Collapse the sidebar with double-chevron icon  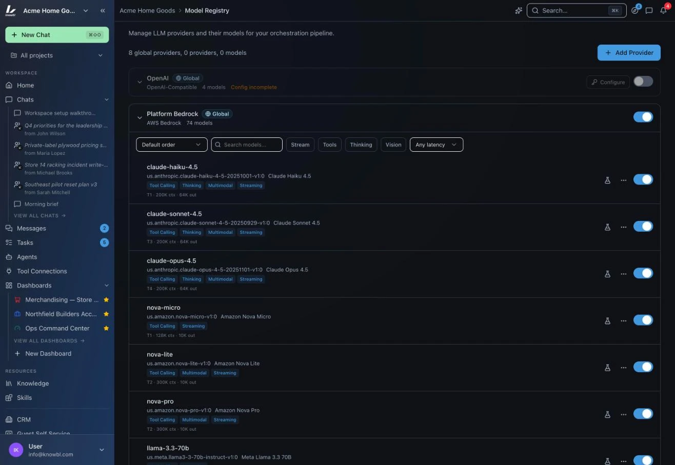pos(103,10)
